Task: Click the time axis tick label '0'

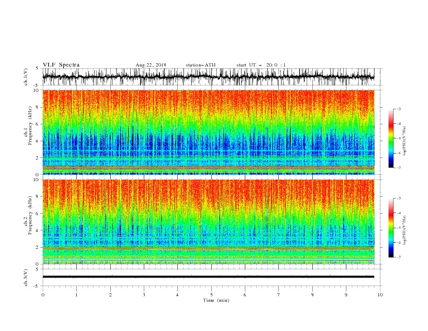Action: (x=43, y=295)
